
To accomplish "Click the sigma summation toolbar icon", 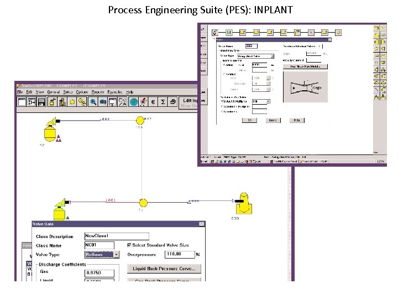I will [x=163, y=102].
